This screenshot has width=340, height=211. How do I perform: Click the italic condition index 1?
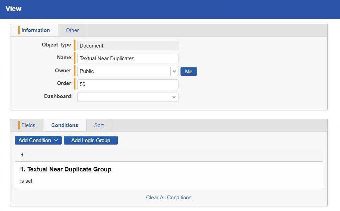(x=22, y=155)
